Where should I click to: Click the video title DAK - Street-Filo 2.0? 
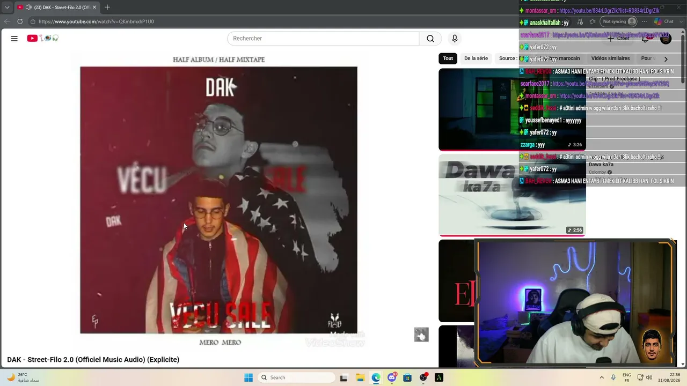[x=93, y=360]
